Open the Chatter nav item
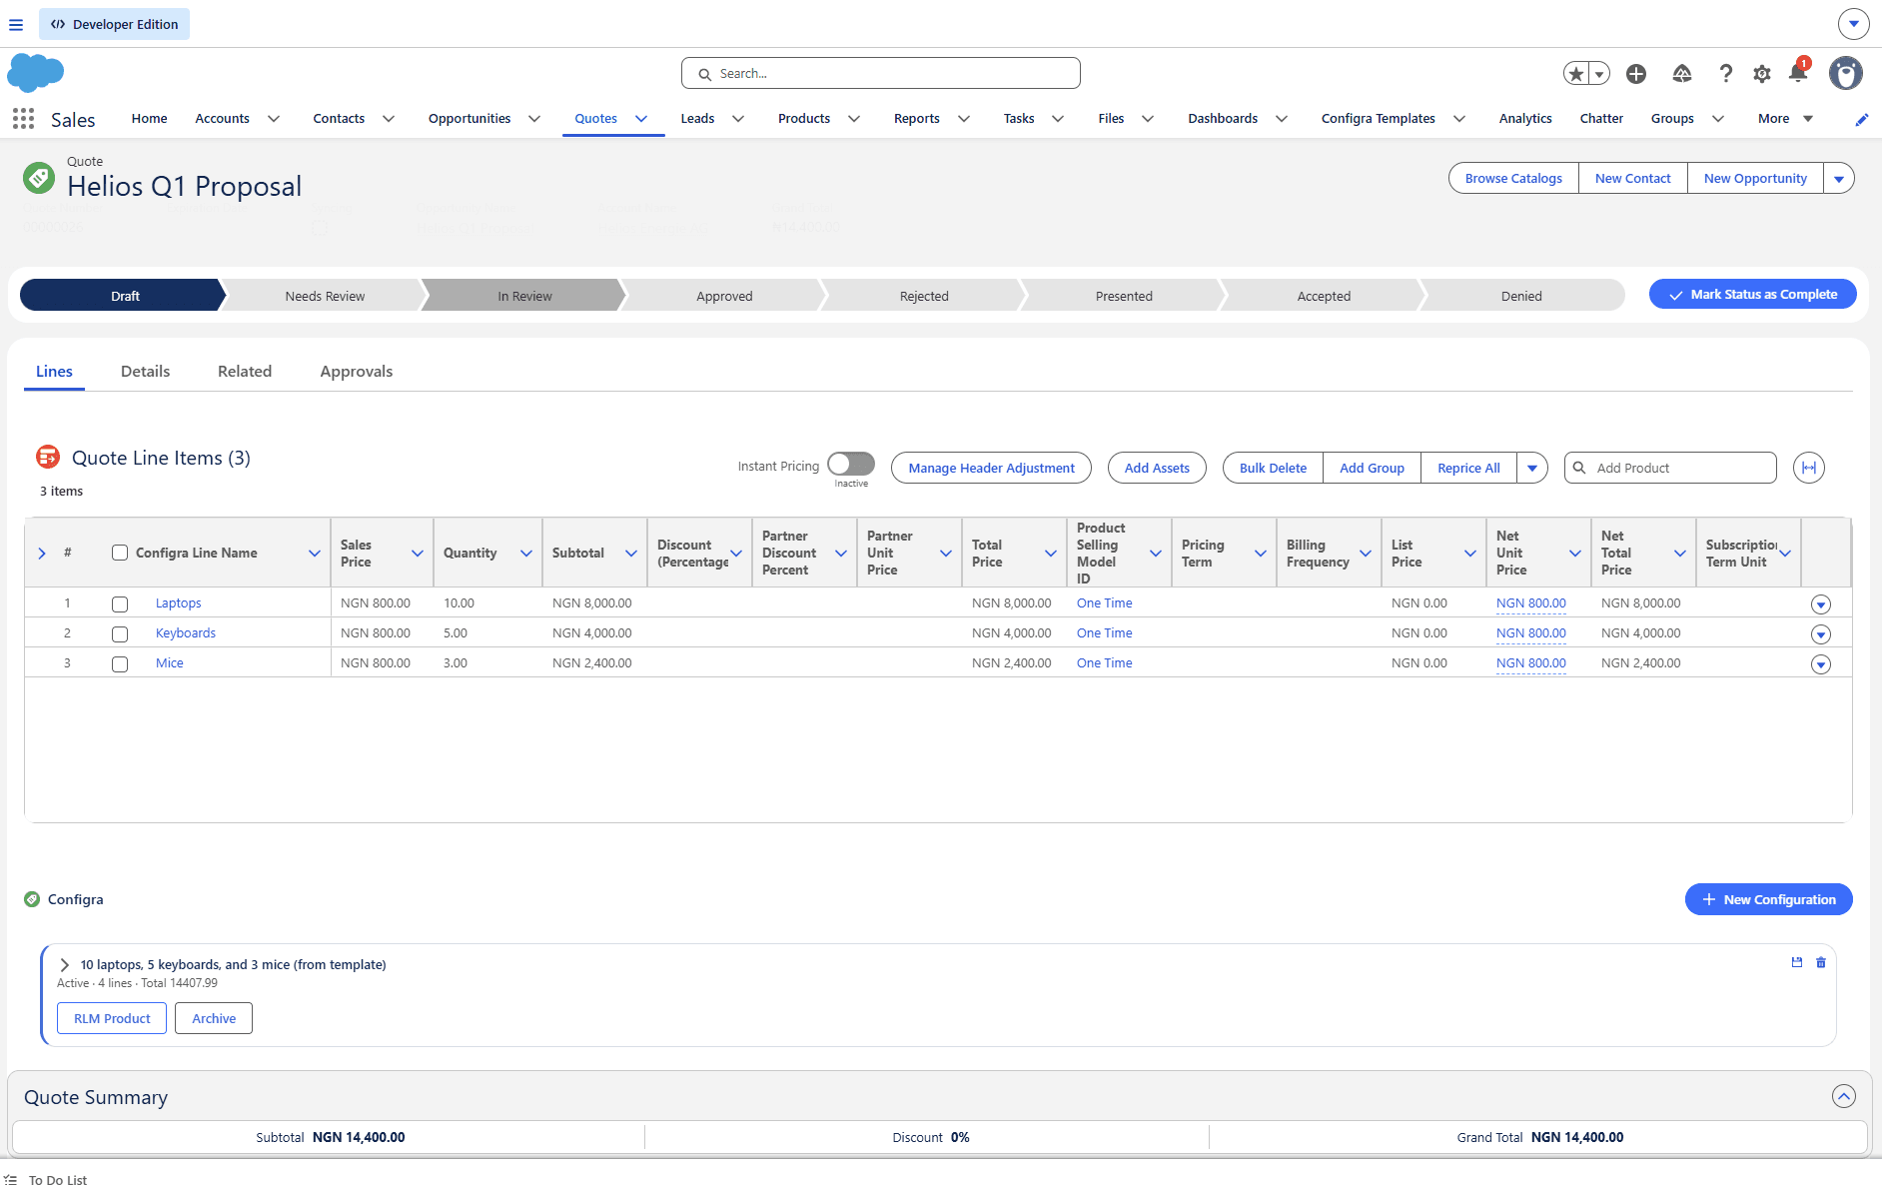 coord(1601,119)
